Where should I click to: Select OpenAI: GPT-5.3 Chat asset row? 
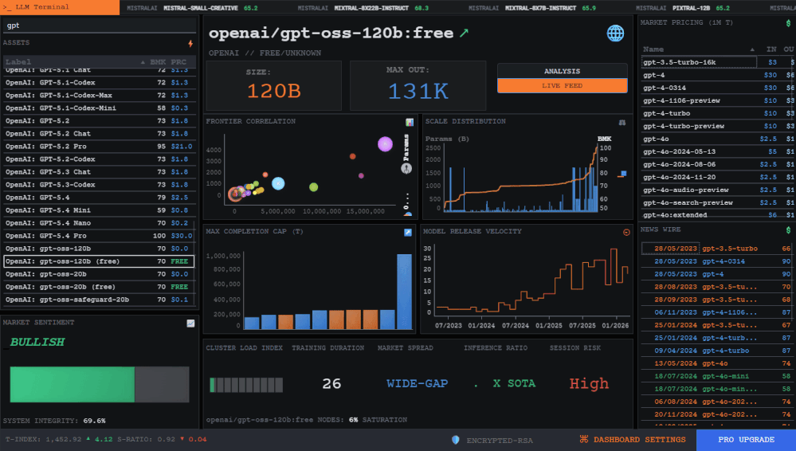pos(99,172)
